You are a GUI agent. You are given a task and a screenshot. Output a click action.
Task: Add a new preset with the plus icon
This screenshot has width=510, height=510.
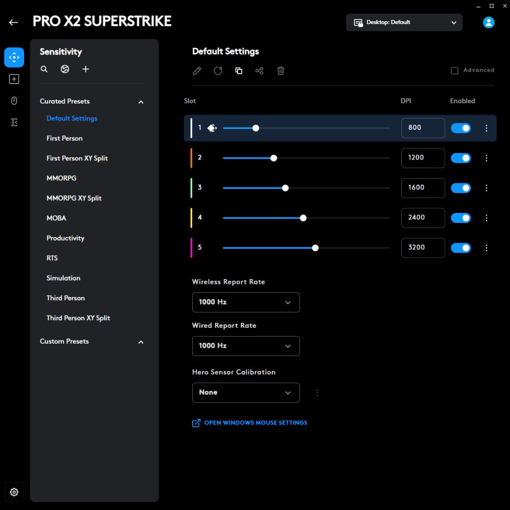[85, 69]
